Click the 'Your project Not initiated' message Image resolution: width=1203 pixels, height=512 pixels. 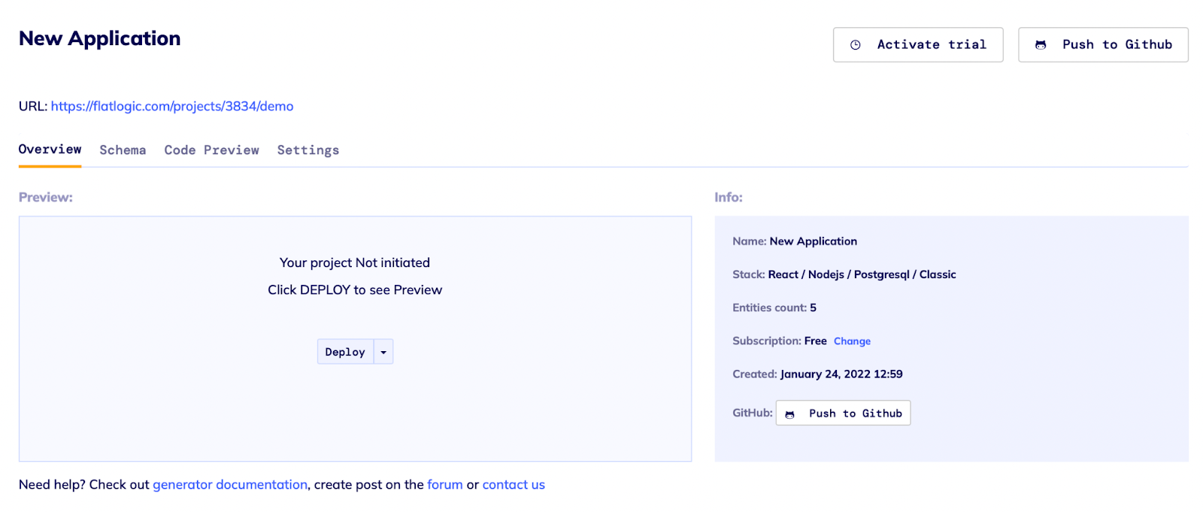pyautogui.click(x=355, y=262)
